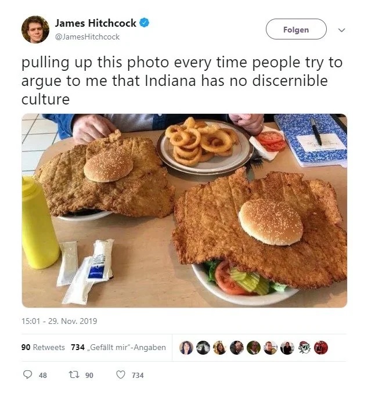Click the reply count 48

click(43, 375)
